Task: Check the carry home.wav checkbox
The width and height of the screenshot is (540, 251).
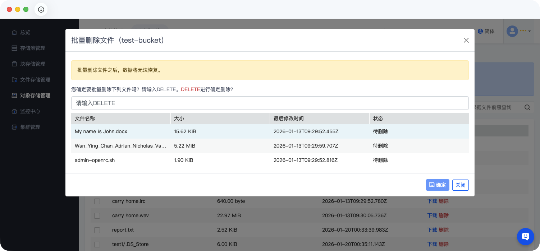Action: tap(97, 215)
